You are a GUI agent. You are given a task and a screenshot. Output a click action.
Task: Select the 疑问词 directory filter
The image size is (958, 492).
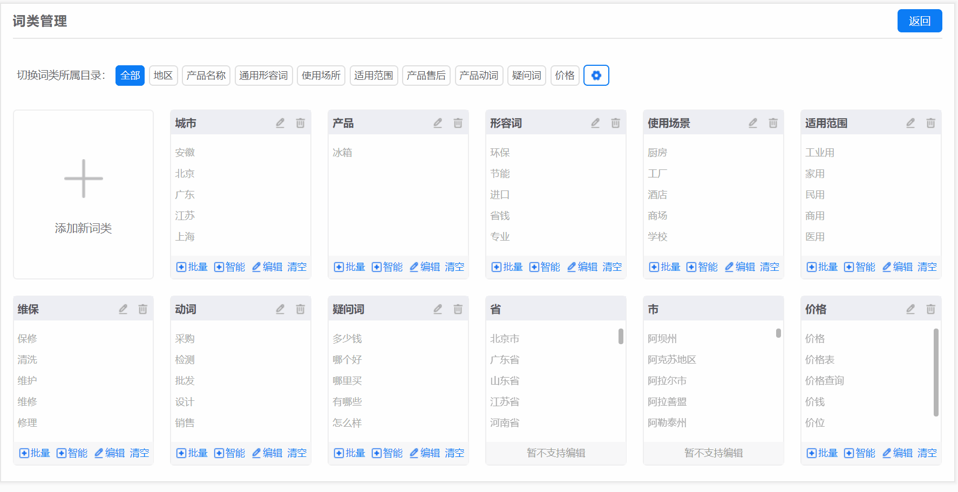(x=526, y=76)
